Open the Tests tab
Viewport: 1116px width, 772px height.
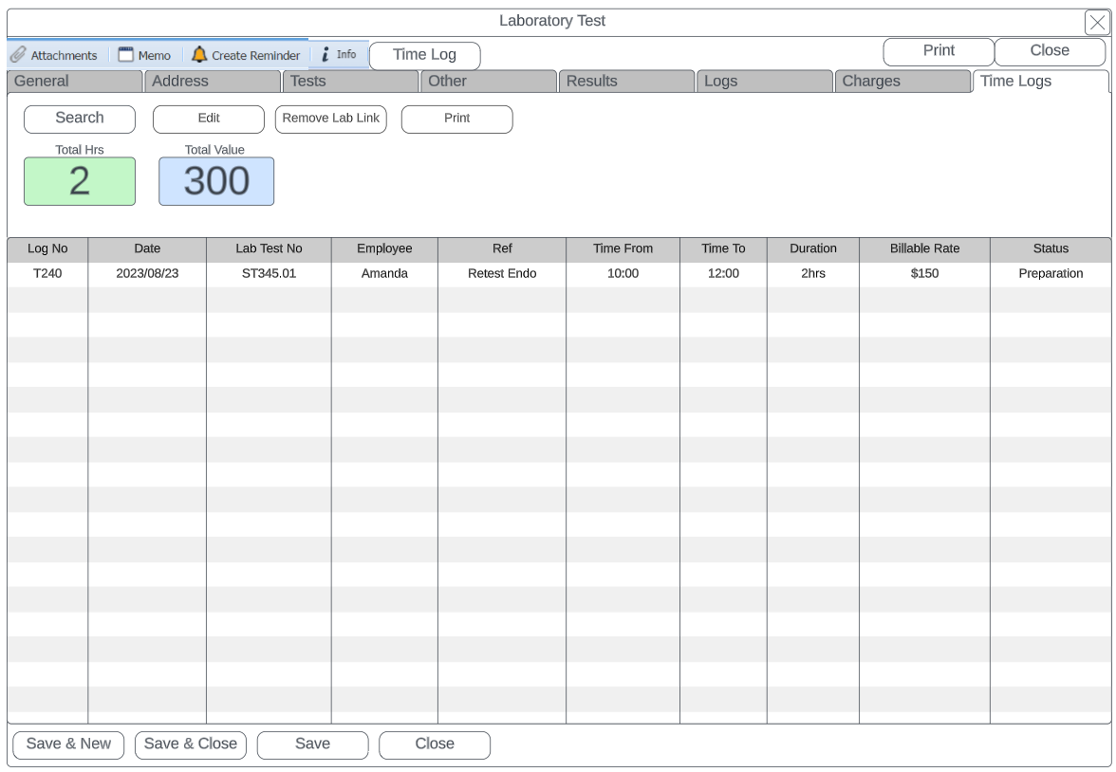pyautogui.click(x=350, y=82)
